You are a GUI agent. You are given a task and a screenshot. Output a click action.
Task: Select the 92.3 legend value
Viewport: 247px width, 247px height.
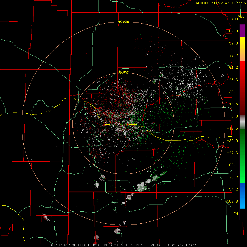pyautogui.click(x=234, y=43)
